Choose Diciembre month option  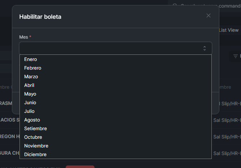pyautogui.click(x=35, y=155)
